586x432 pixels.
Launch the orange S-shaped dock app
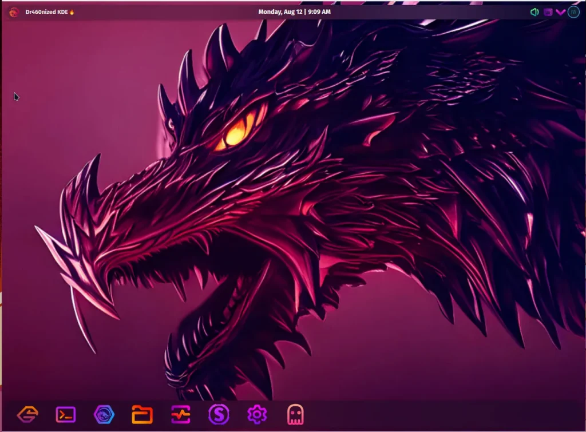(28, 414)
